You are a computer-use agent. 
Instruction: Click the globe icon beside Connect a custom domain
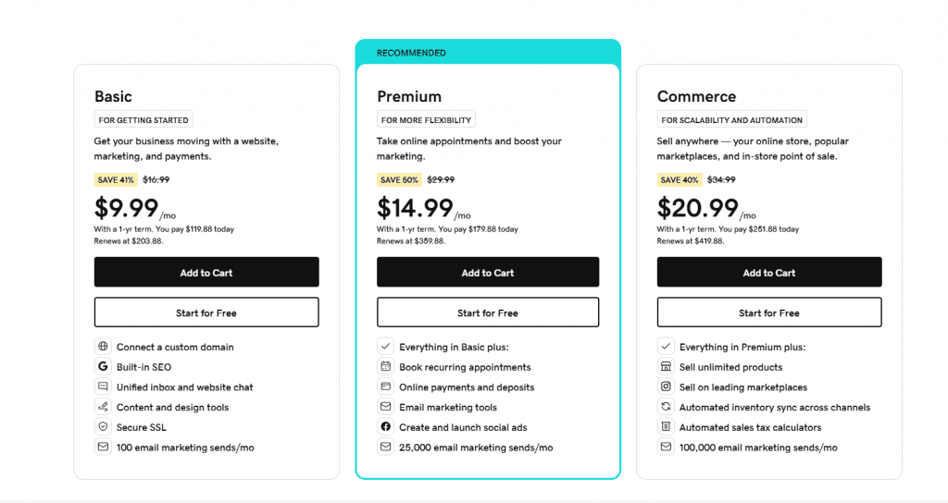click(x=103, y=346)
